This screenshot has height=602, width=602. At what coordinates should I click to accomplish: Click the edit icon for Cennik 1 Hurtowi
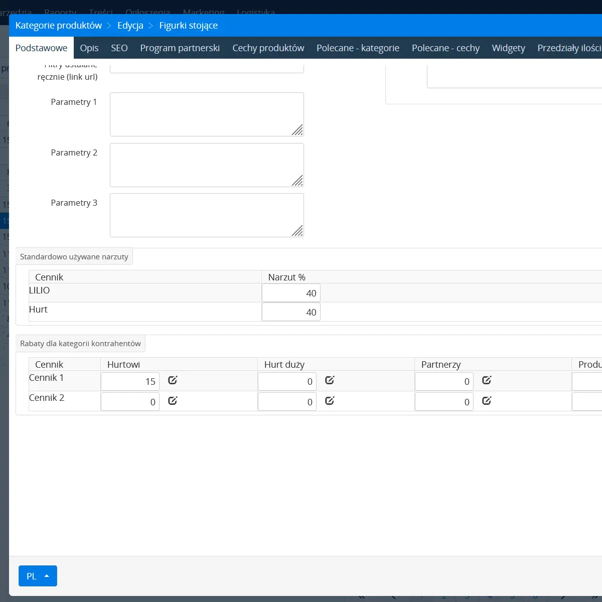[x=173, y=380]
